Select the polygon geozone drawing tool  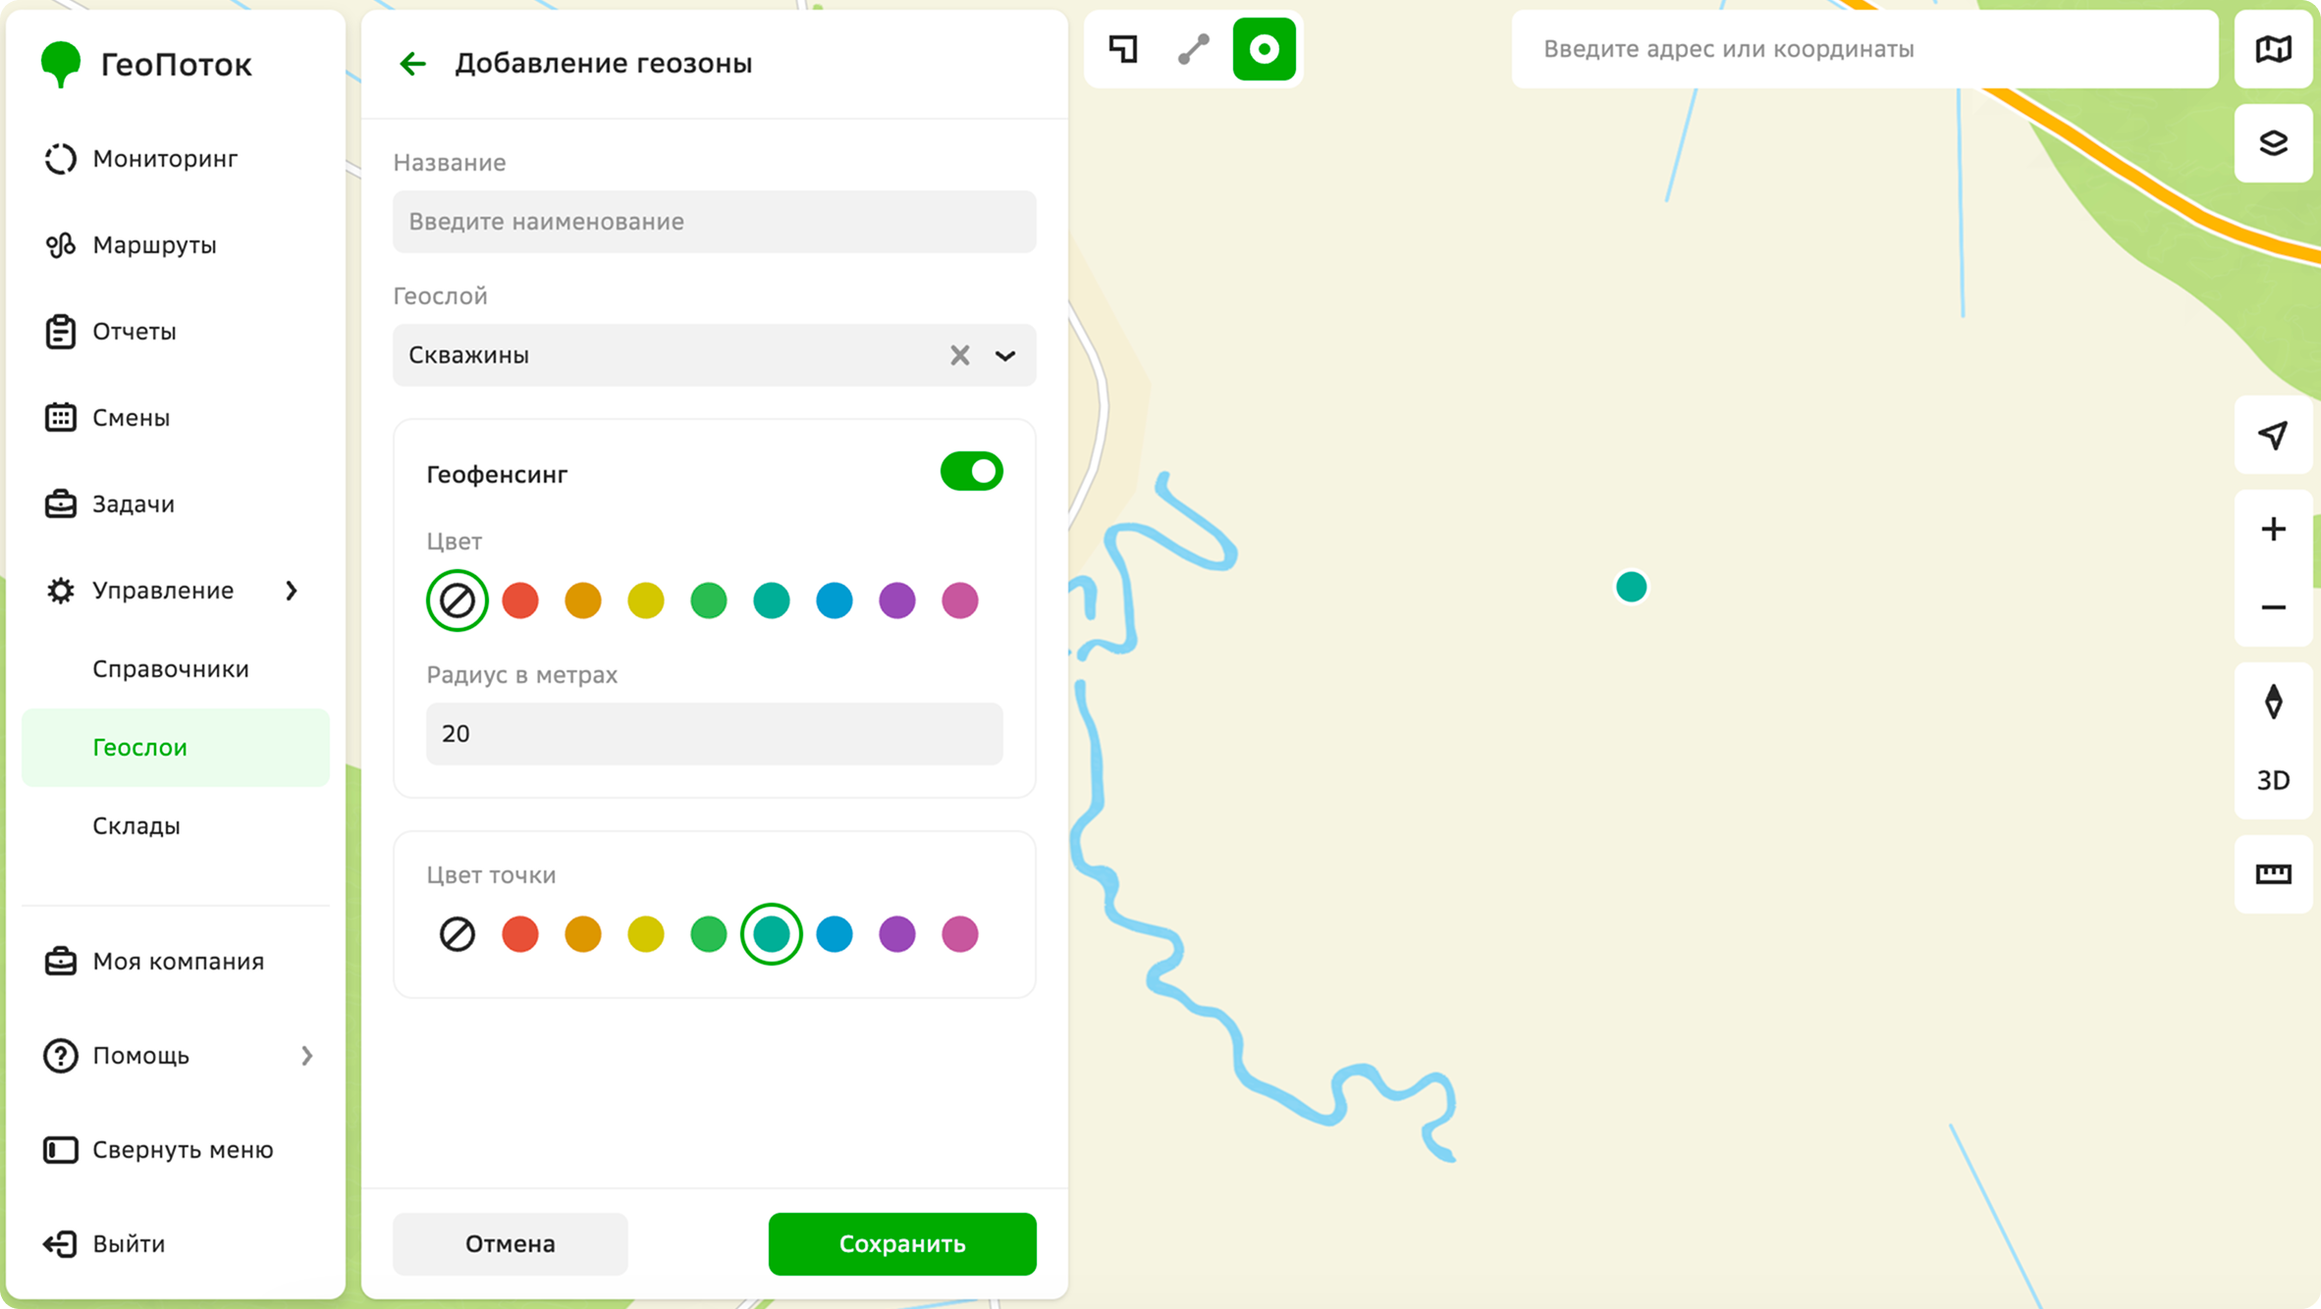(x=1123, y=49)
